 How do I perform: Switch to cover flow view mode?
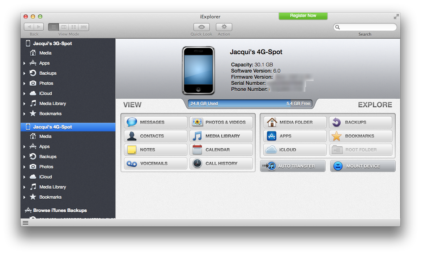click(84, 27)
